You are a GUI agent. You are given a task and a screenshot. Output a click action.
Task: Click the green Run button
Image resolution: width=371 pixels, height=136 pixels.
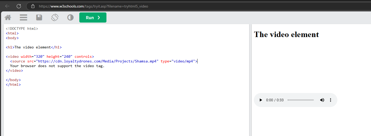pos(93,18)
